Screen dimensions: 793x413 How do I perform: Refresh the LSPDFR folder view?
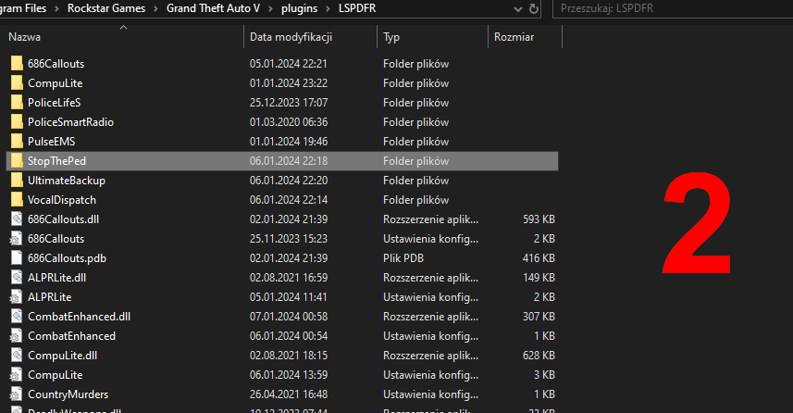534,8
